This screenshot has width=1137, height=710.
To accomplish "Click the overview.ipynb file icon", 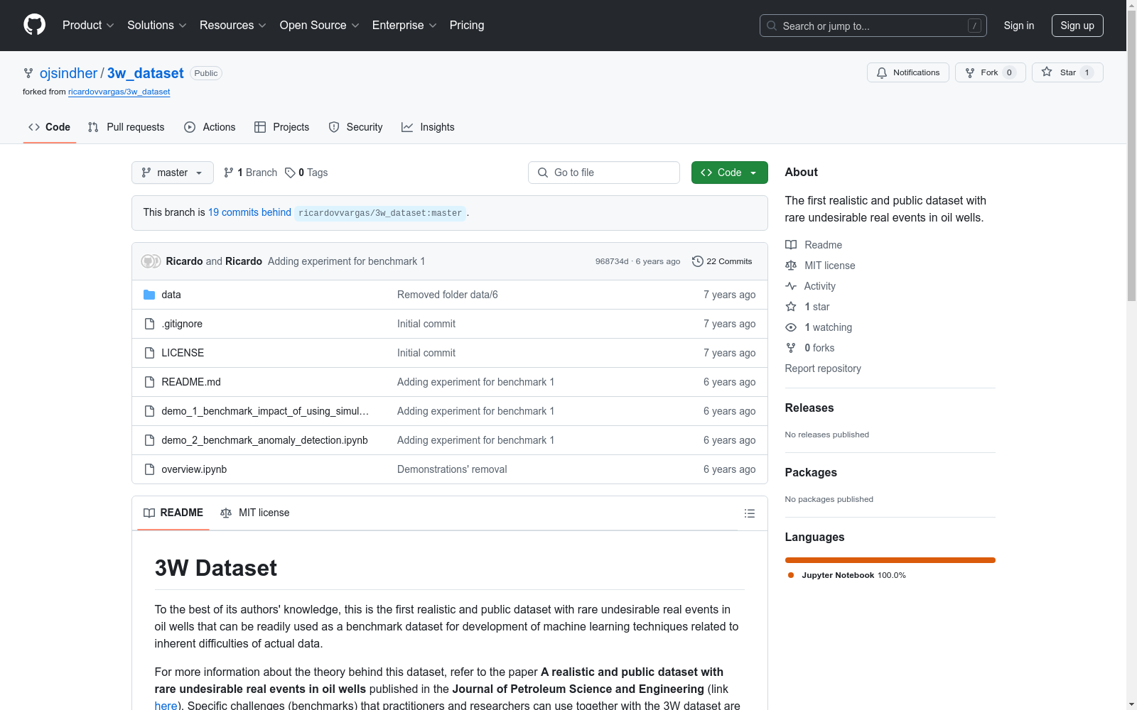I will pos(149,469).
